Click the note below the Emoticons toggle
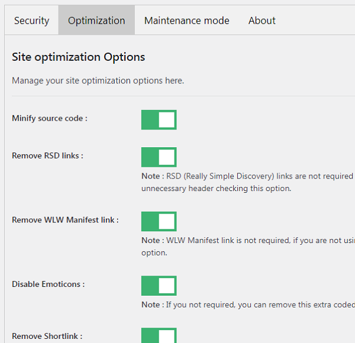This screenshot has height=343, width=355. click(247, 305)
